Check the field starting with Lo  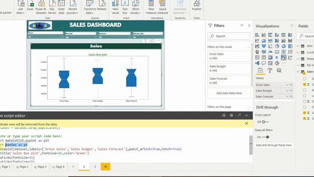coord(304,96)
